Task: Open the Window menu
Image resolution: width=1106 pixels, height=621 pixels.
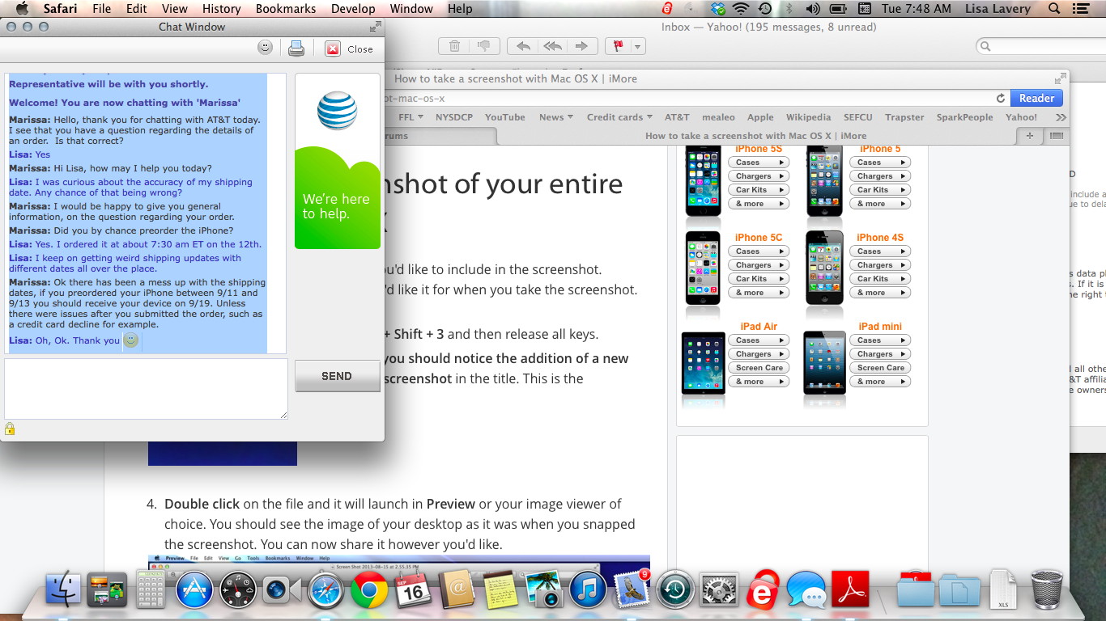Action: [411, 9]
